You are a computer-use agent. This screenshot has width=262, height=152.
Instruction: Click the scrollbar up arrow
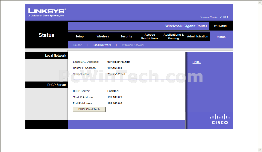[260, 3]
